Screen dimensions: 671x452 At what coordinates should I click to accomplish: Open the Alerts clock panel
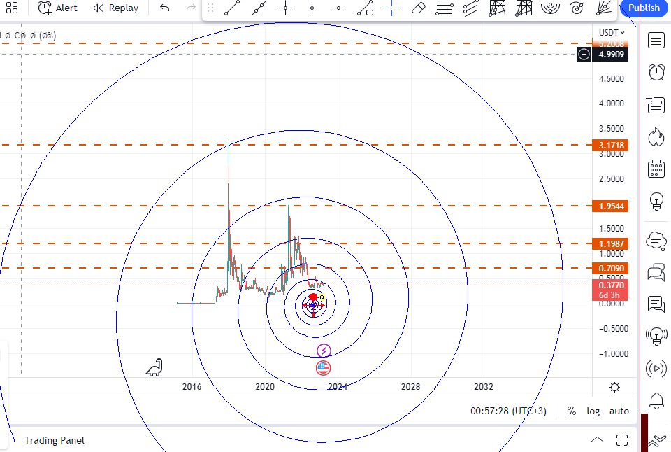(656, 72)
